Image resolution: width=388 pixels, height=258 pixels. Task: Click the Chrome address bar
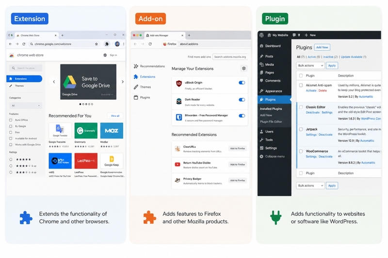click(65, 44)
